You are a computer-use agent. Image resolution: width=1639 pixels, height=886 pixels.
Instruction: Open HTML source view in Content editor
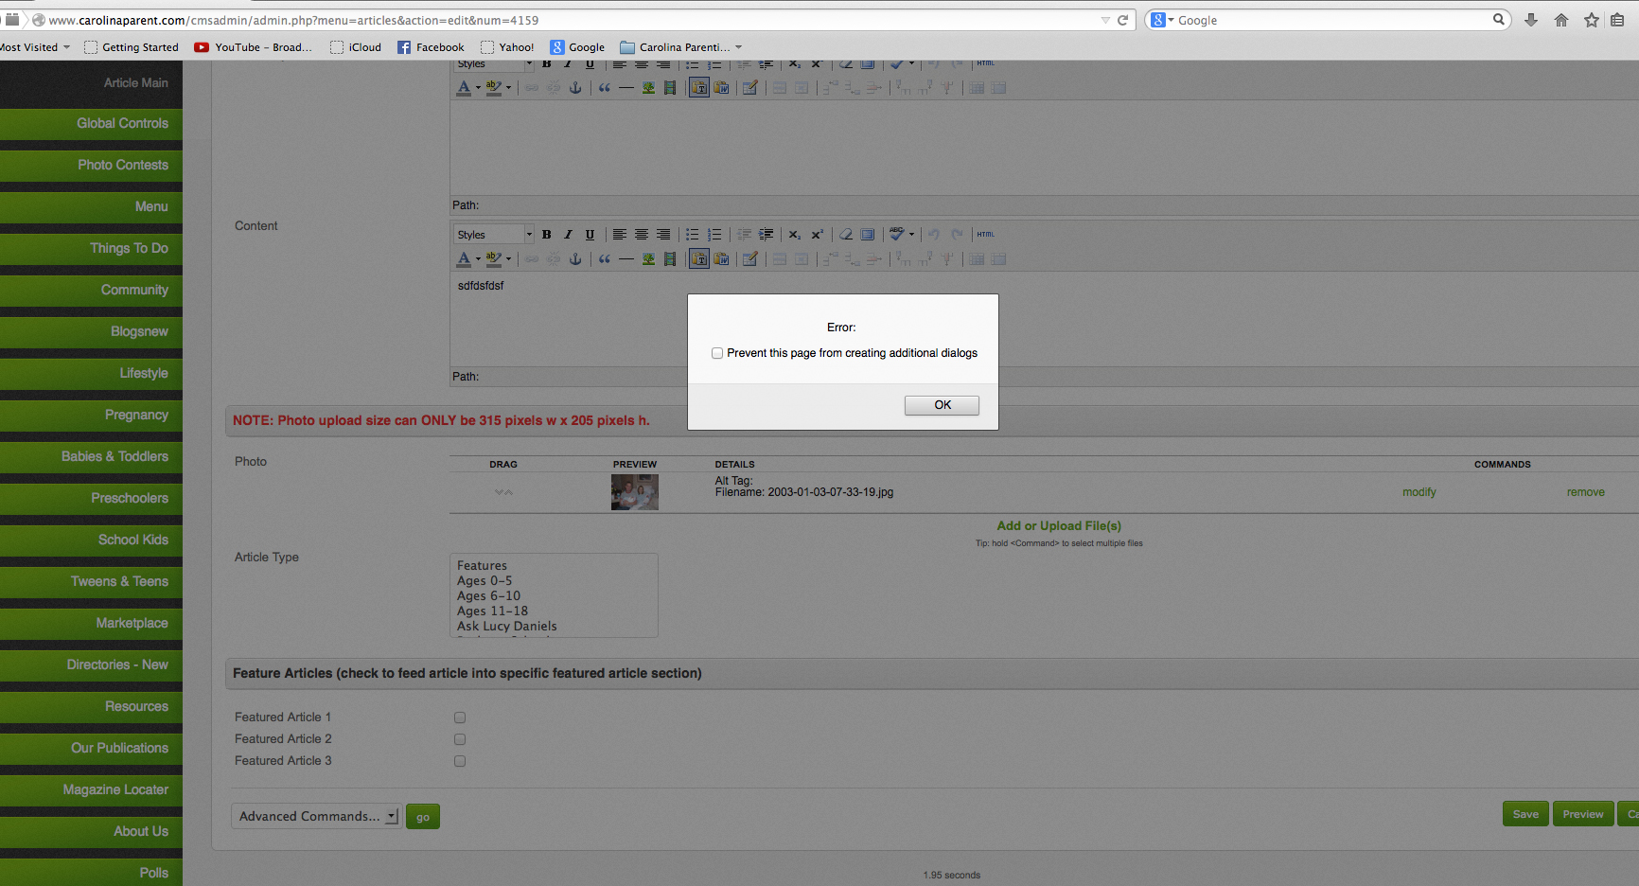[985, 235]
